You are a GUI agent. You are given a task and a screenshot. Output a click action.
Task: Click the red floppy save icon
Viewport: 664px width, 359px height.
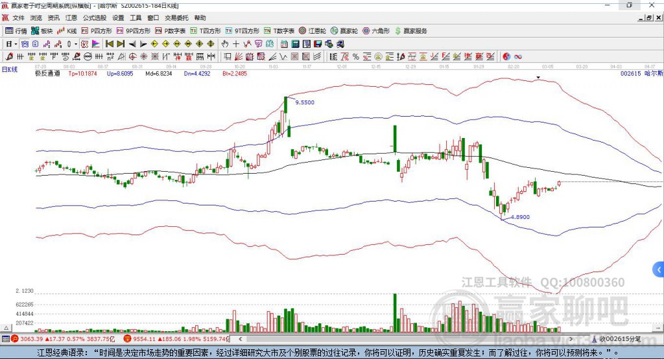click(318, 44)
